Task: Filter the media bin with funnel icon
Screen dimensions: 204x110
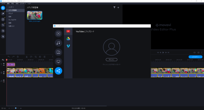Action: [x=114, y=7]
